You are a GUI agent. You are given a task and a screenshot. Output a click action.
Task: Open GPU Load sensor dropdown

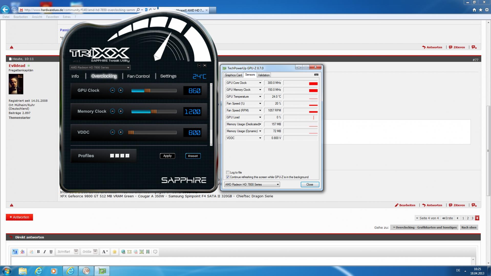click(x=260, y=117)
